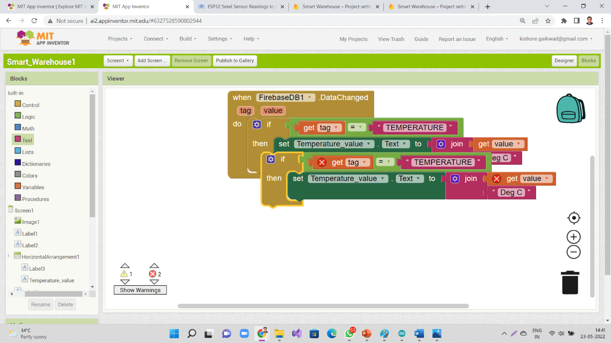Click Publish to Gallery button
The image size is (611, 343).
click(x=235, y=61)
